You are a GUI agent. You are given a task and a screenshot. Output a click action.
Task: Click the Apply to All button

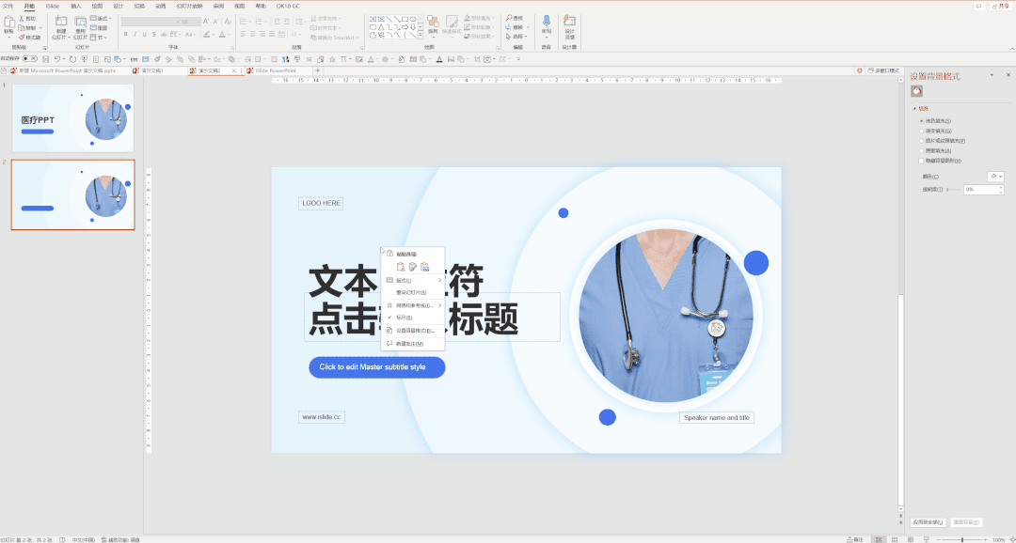(928, 521)
